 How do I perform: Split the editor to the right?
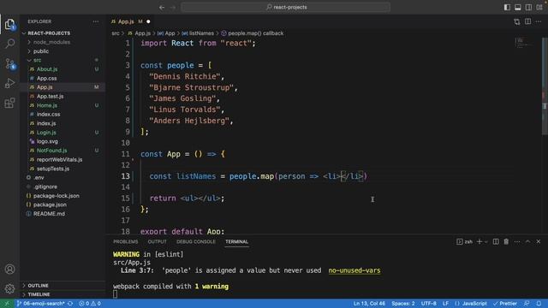tap(527, 21)
